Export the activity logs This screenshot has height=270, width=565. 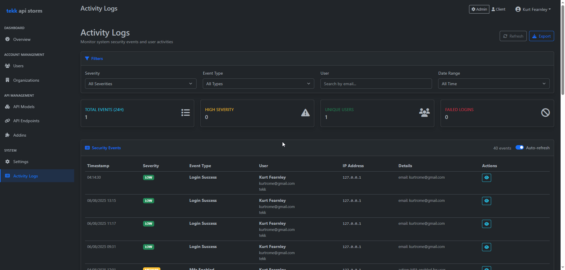click(x=541, y=36)
